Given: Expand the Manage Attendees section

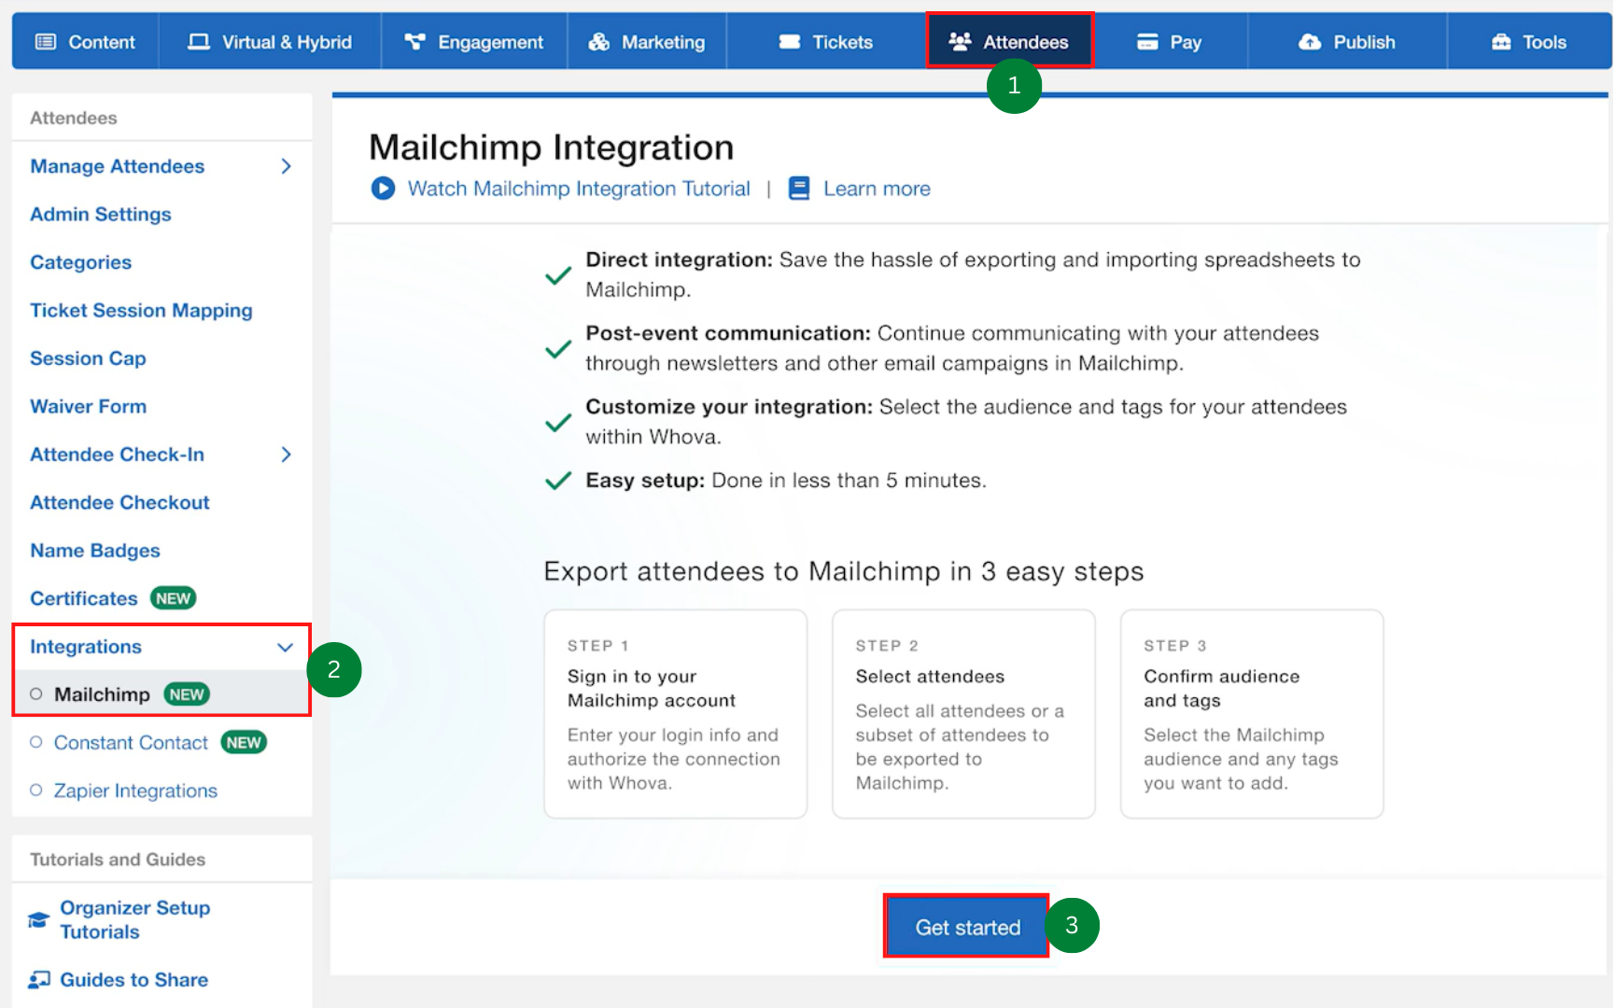Looking at the screenshot, I should coord(287,166).
